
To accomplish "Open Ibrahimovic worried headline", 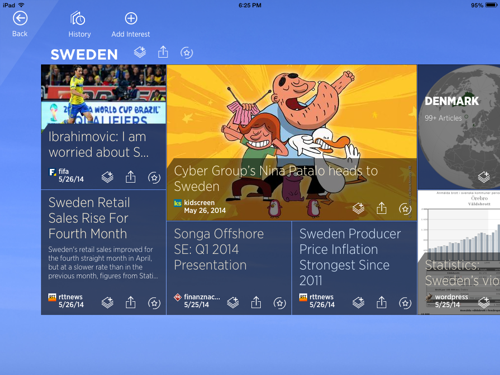I will click(x=99, y=145).
